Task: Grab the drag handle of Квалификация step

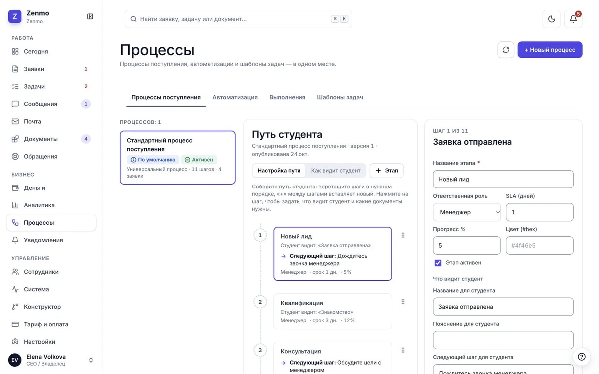Action: point(403,302)
